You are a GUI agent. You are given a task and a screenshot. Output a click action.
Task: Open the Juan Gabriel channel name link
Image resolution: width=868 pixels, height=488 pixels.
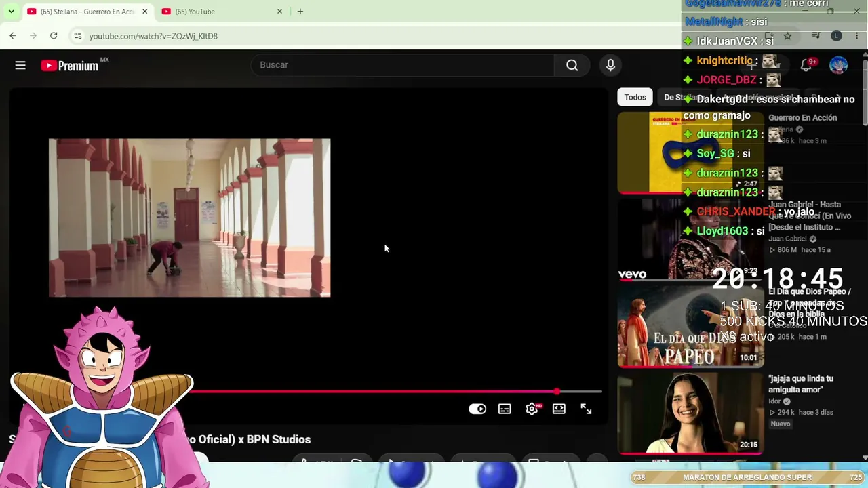coord(787,239)
